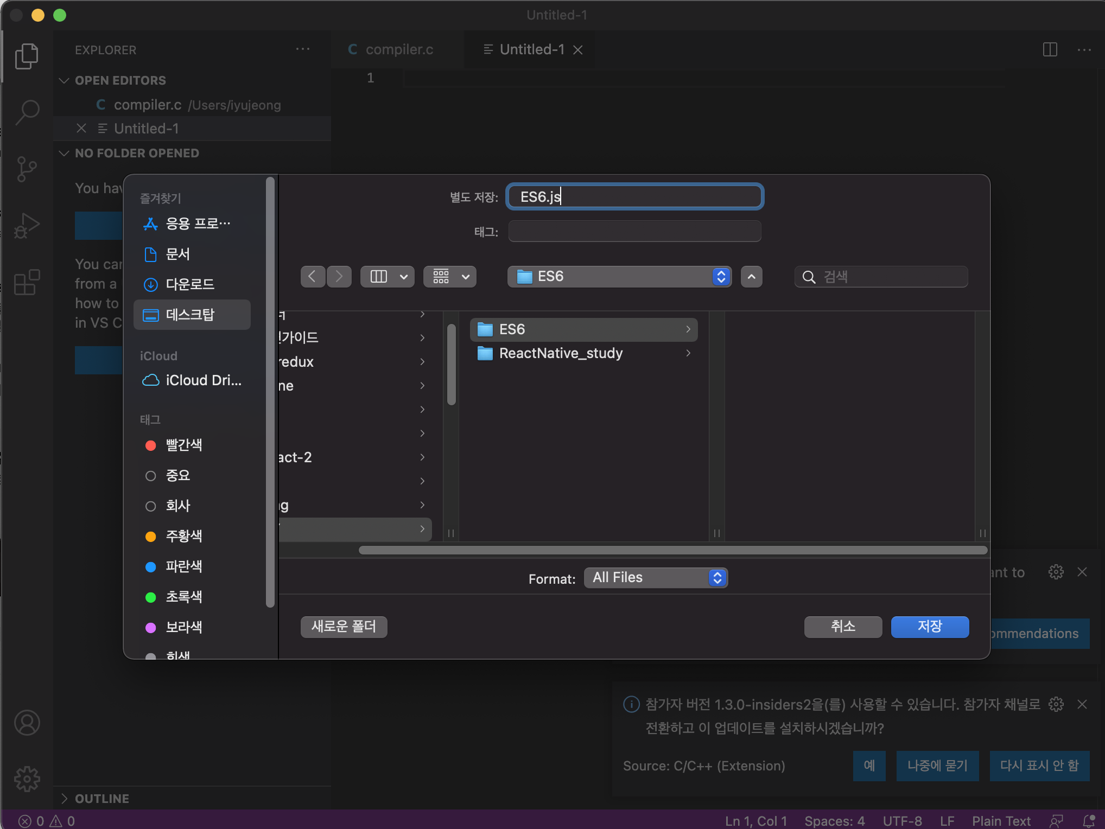This screenshot has width=1105, height=829.
Task: Open the Manage gear in activity bar
Action: 27,779
